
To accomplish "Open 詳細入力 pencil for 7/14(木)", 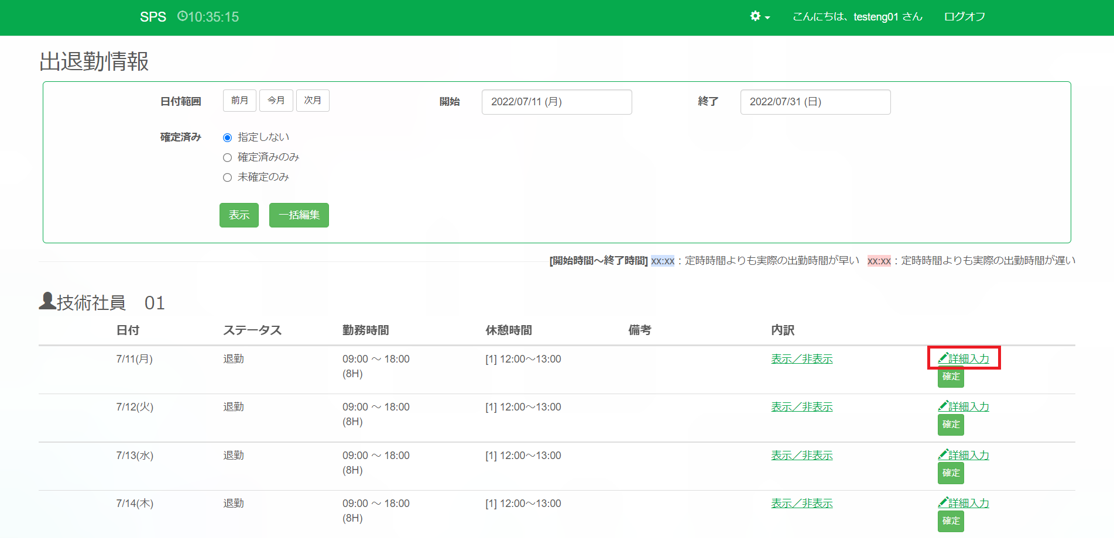I will pos(964,503).
